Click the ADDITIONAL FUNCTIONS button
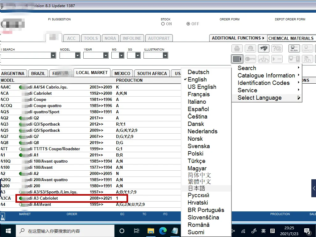 tap(238, 38)
